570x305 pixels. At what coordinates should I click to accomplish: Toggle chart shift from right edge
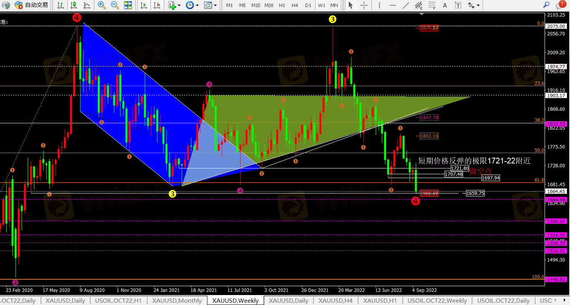click(x=156, y=5)
